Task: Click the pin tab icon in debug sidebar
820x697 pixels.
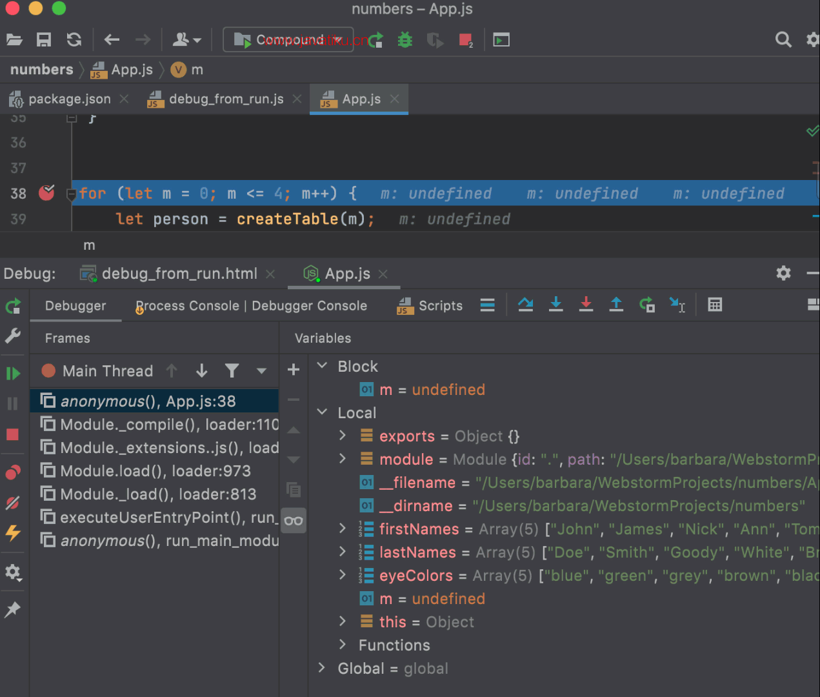Action: pos(13,609)
